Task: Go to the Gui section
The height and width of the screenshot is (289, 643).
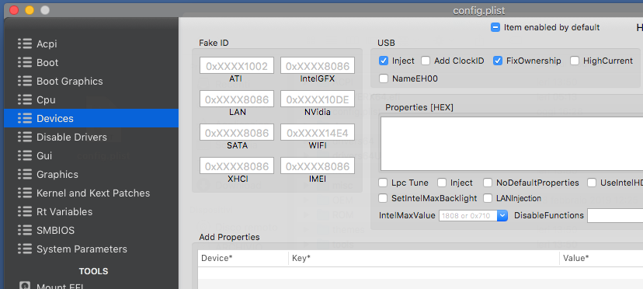Action: 91,155
